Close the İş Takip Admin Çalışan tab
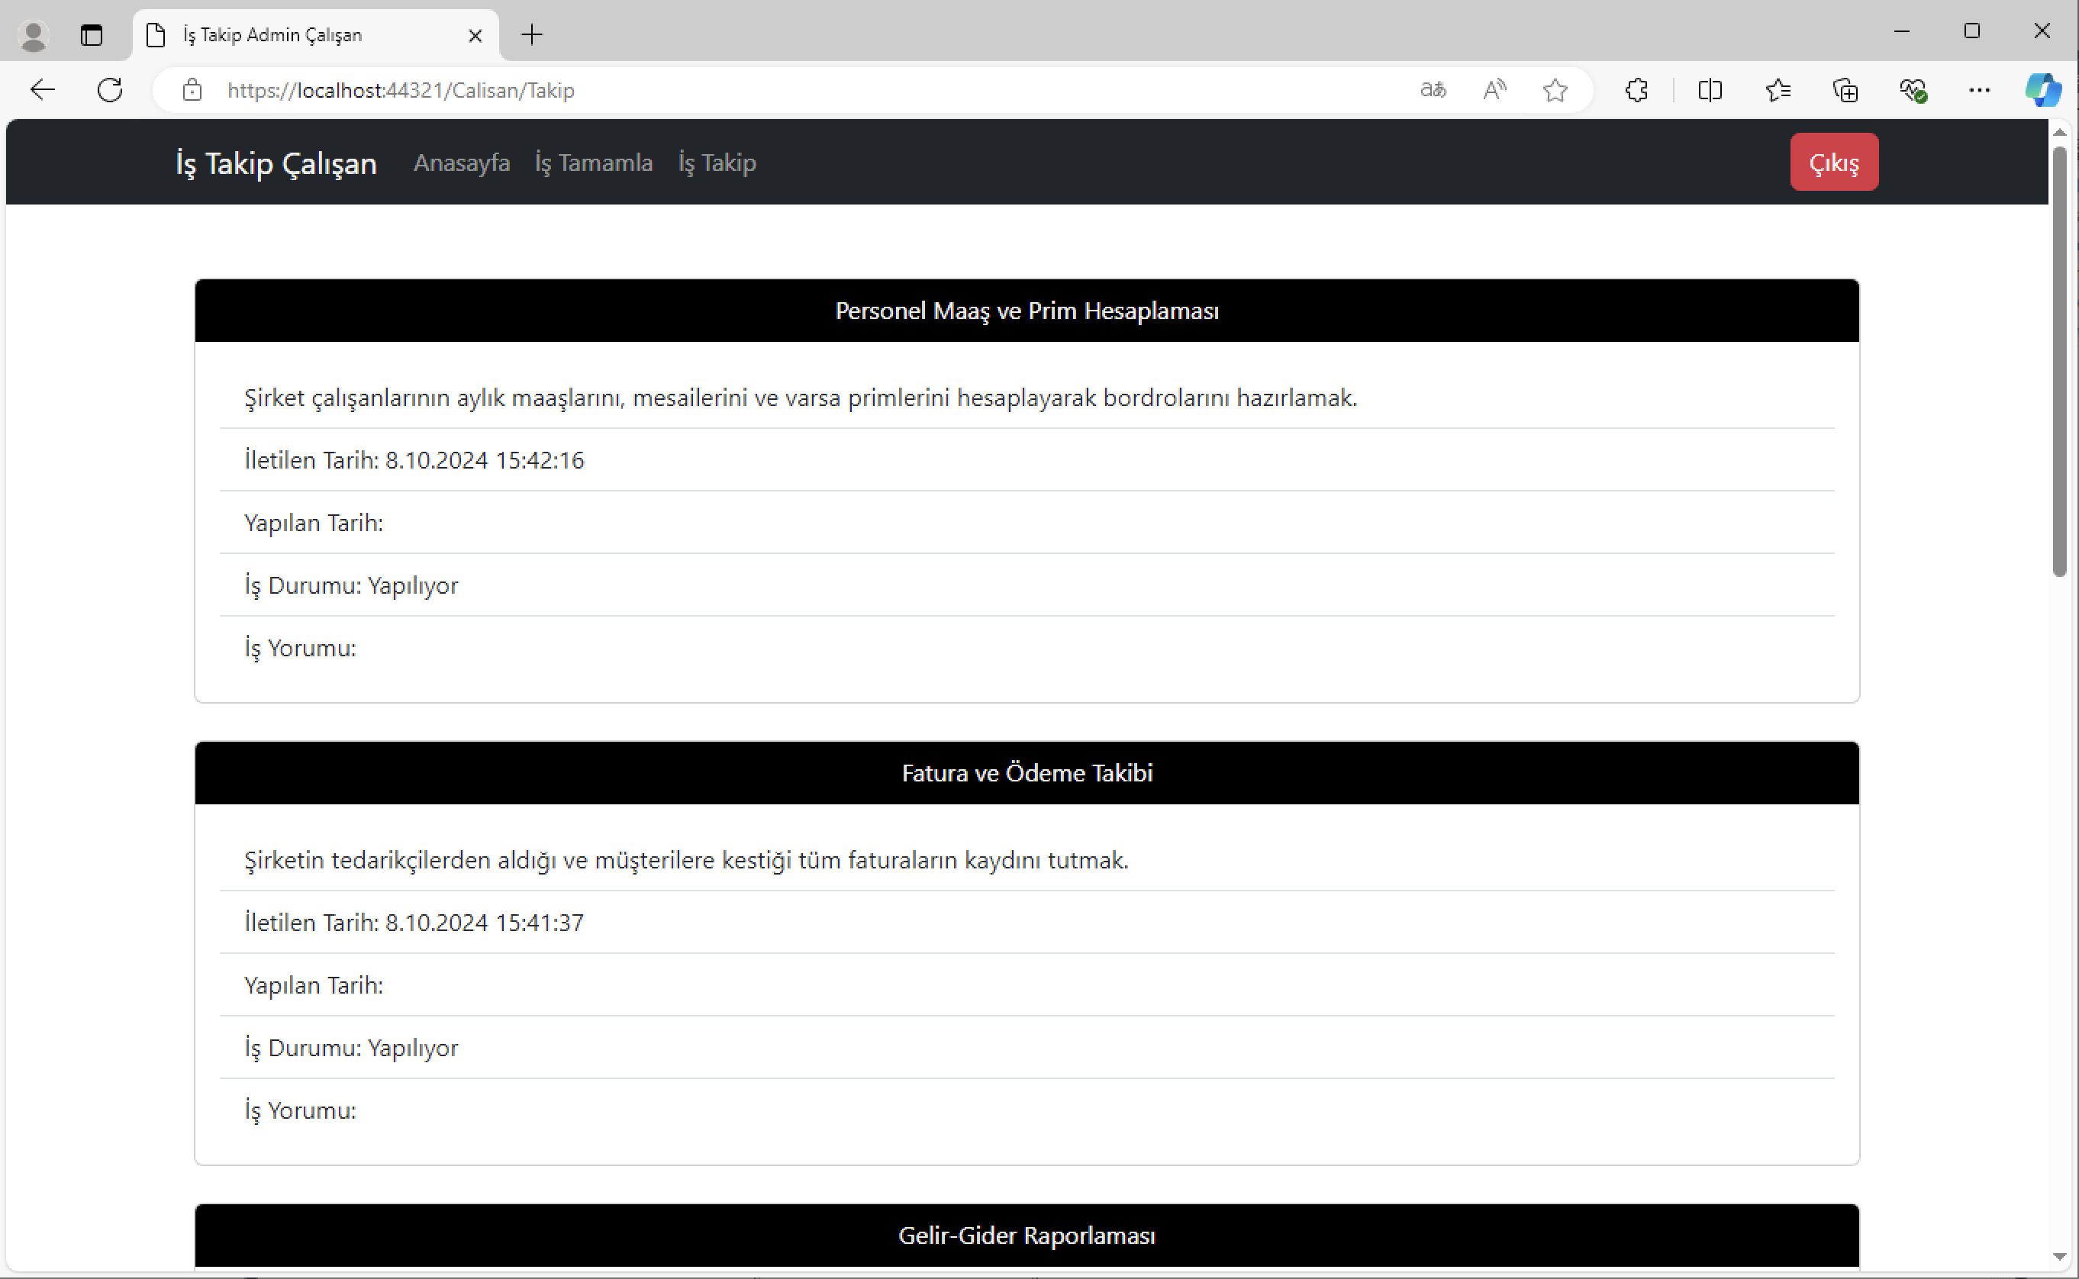Image resolution: width=2079 pixels, height=1279 pixels. 475,36
